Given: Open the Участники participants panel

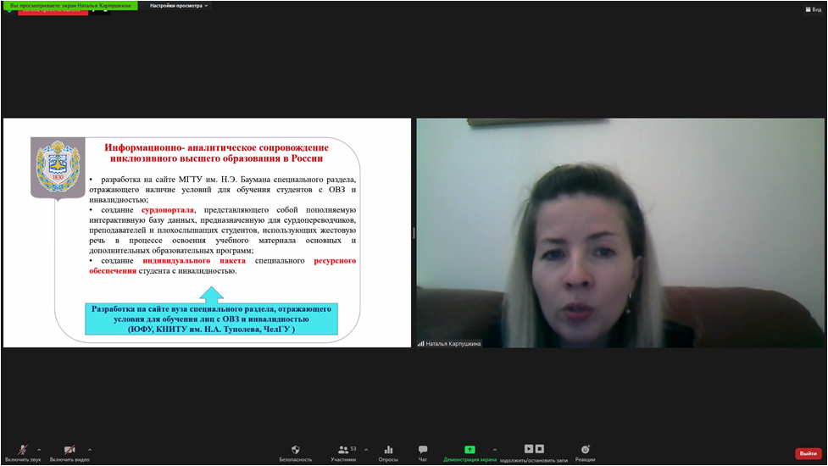Looking at the screenshot, I should (x=343, y=450).
